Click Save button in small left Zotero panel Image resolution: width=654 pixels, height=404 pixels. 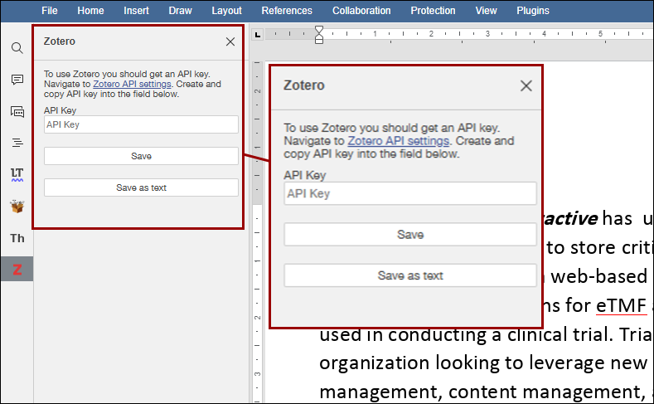point(141,156)
